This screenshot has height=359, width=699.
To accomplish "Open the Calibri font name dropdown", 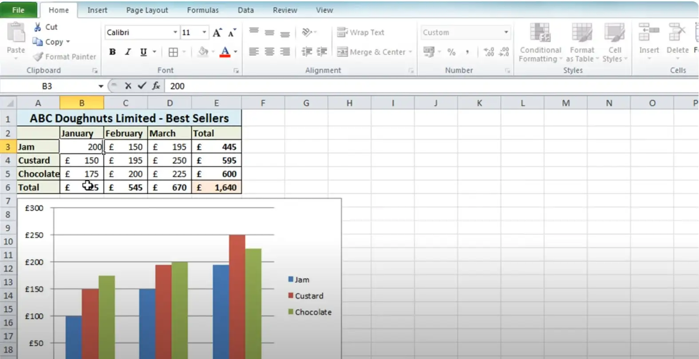I will tap(175, 32).
